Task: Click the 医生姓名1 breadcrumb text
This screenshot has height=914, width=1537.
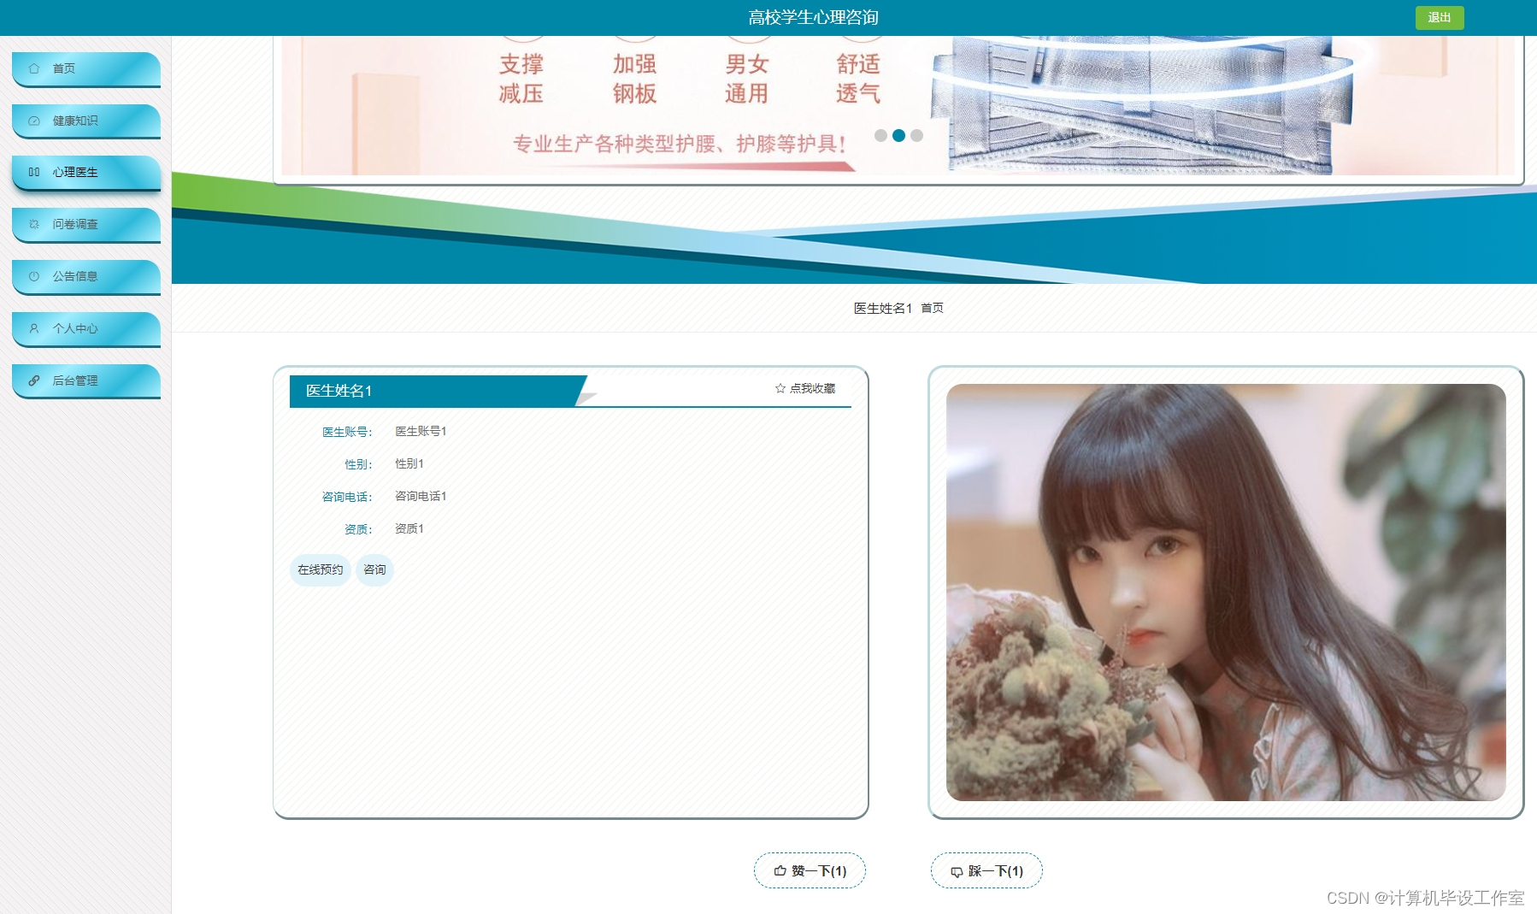Action: [882, 308]
